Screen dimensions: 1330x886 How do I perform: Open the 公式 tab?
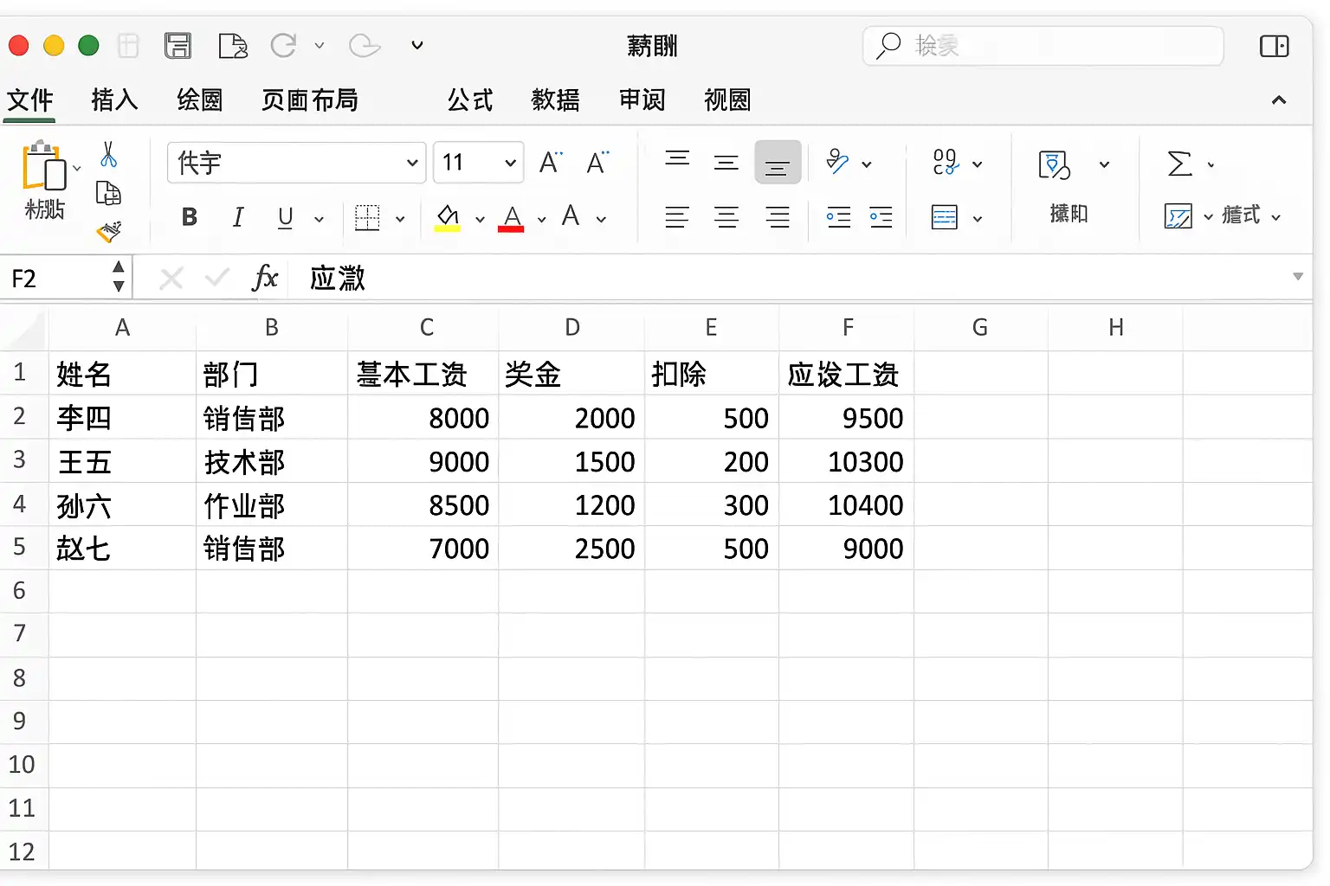[x=470, y=100]
